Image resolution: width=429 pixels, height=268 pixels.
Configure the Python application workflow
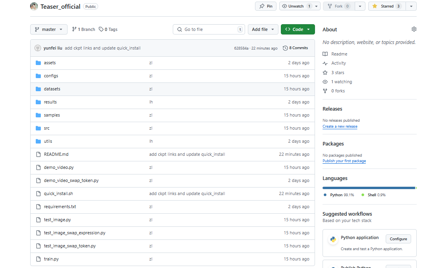point(398,239)
